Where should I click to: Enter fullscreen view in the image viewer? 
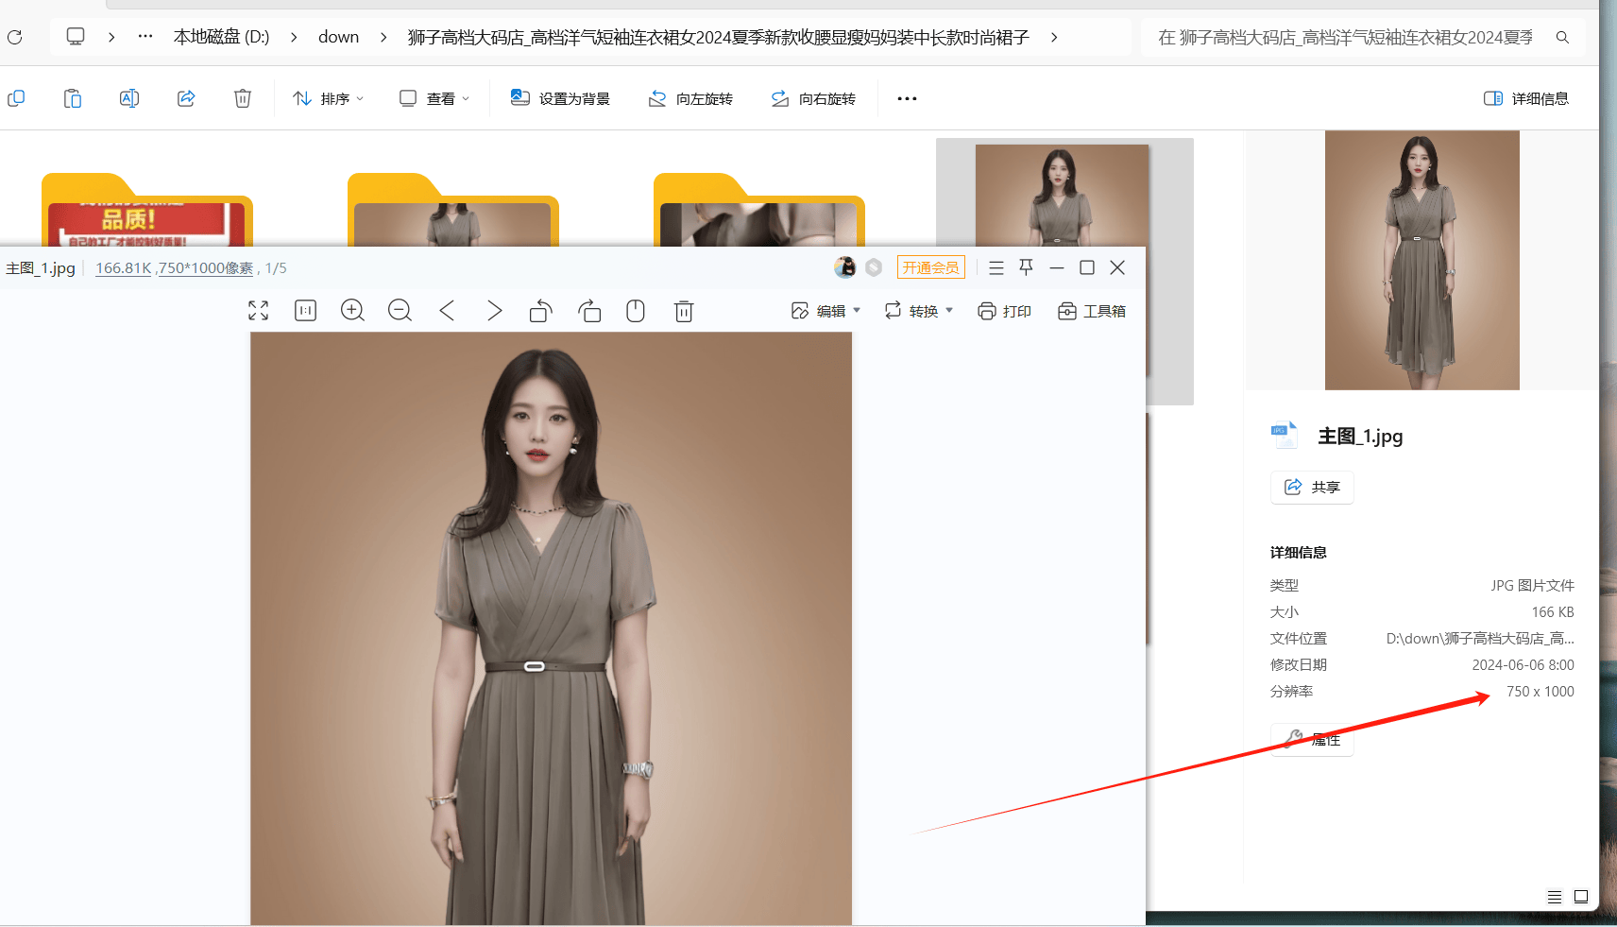tap(258, 310)
